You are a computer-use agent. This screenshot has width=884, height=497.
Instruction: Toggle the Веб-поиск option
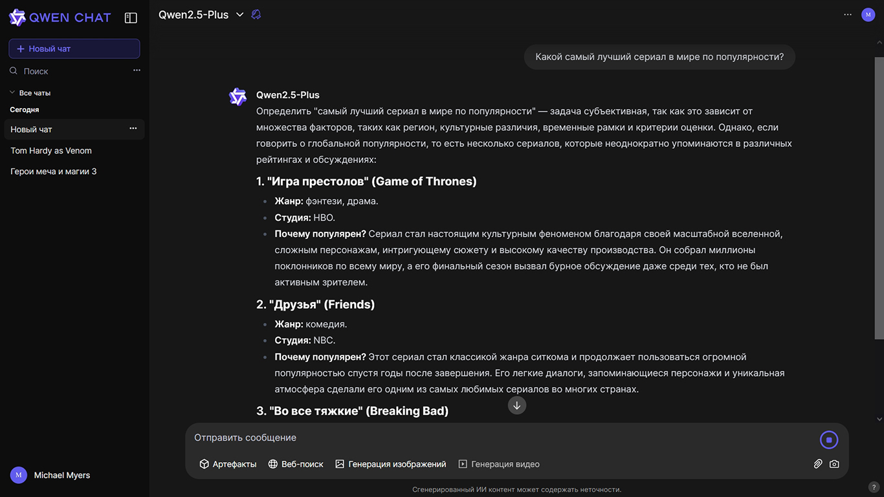(296, 464)
